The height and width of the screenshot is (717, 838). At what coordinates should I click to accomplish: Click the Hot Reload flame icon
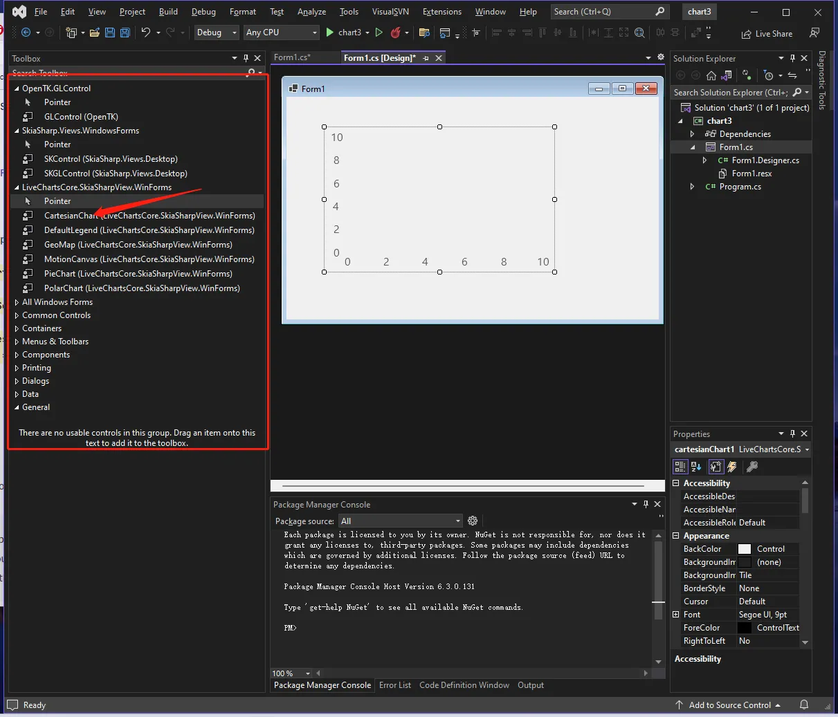point(396,32)
